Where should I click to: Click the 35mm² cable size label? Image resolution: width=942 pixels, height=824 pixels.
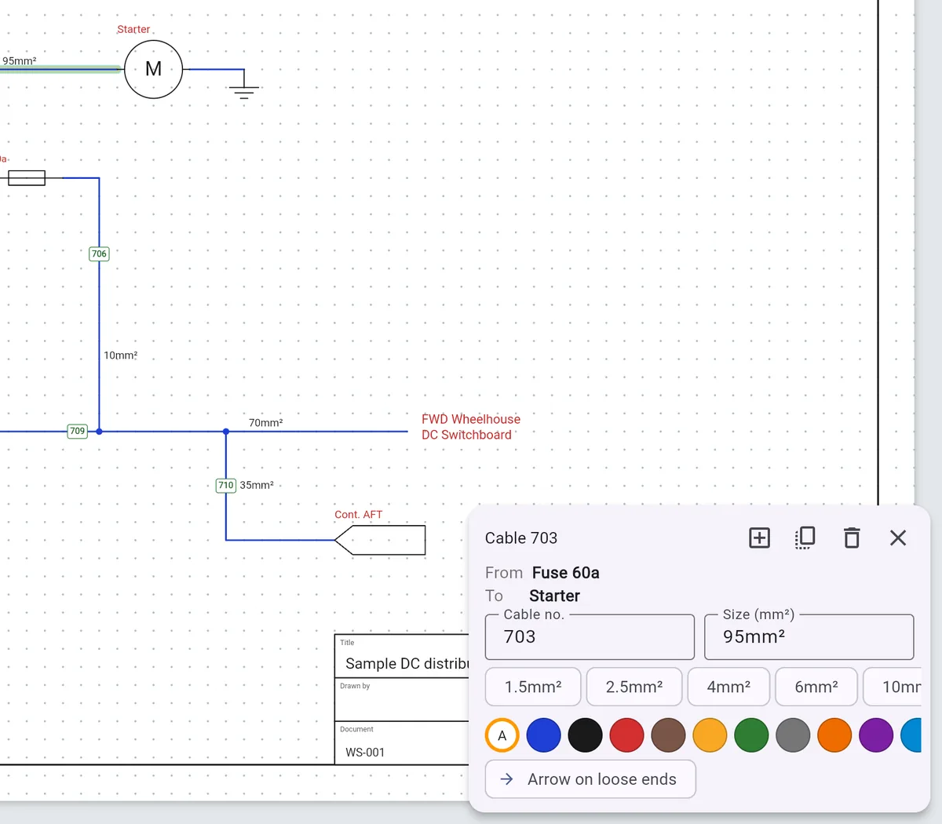click(x=257, y=485)
